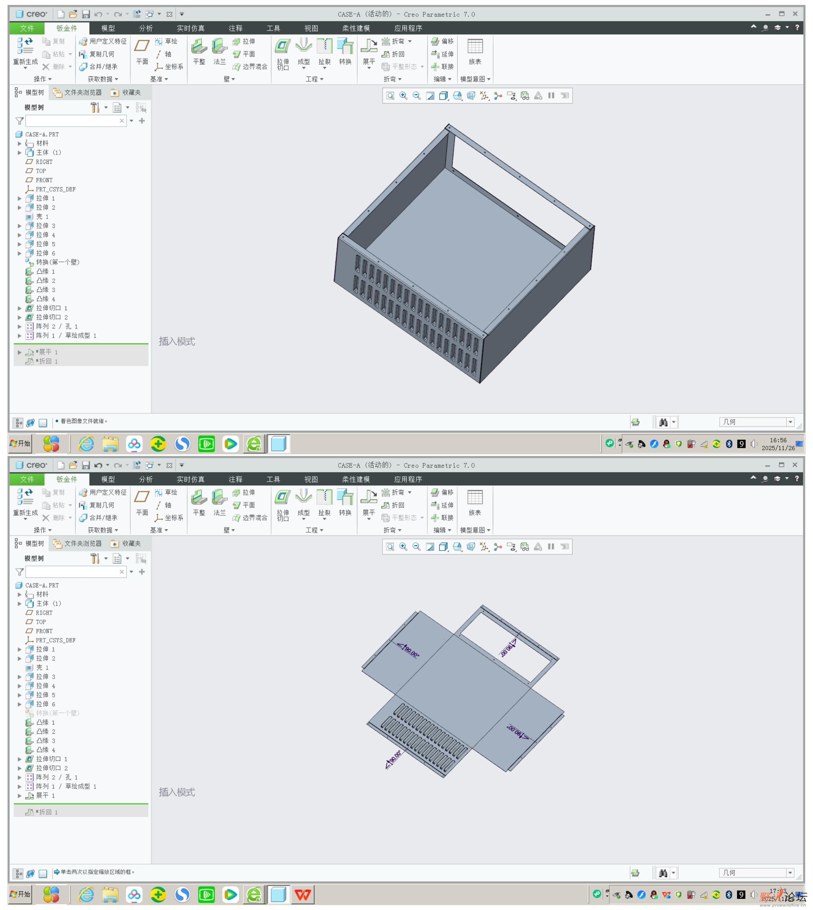Open 几何 selection filter dropdown in upper window

[790, 422]
